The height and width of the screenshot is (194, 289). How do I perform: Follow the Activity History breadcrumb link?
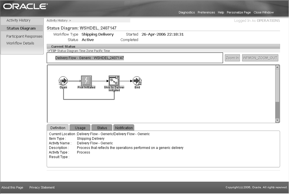point(57,20)
